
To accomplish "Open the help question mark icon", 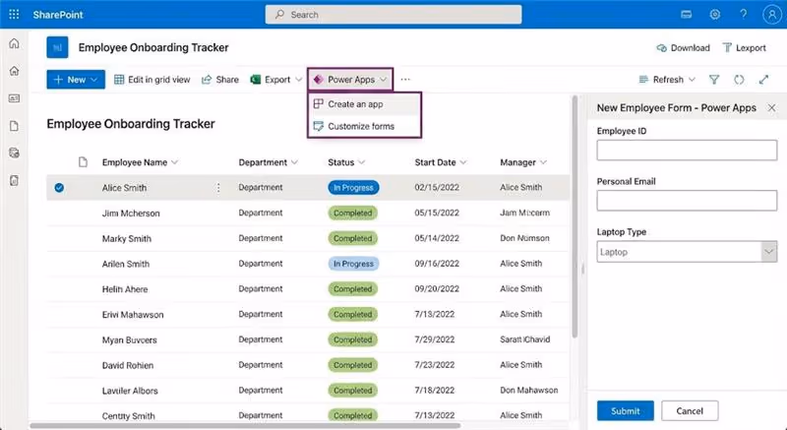I will [744, 15].
